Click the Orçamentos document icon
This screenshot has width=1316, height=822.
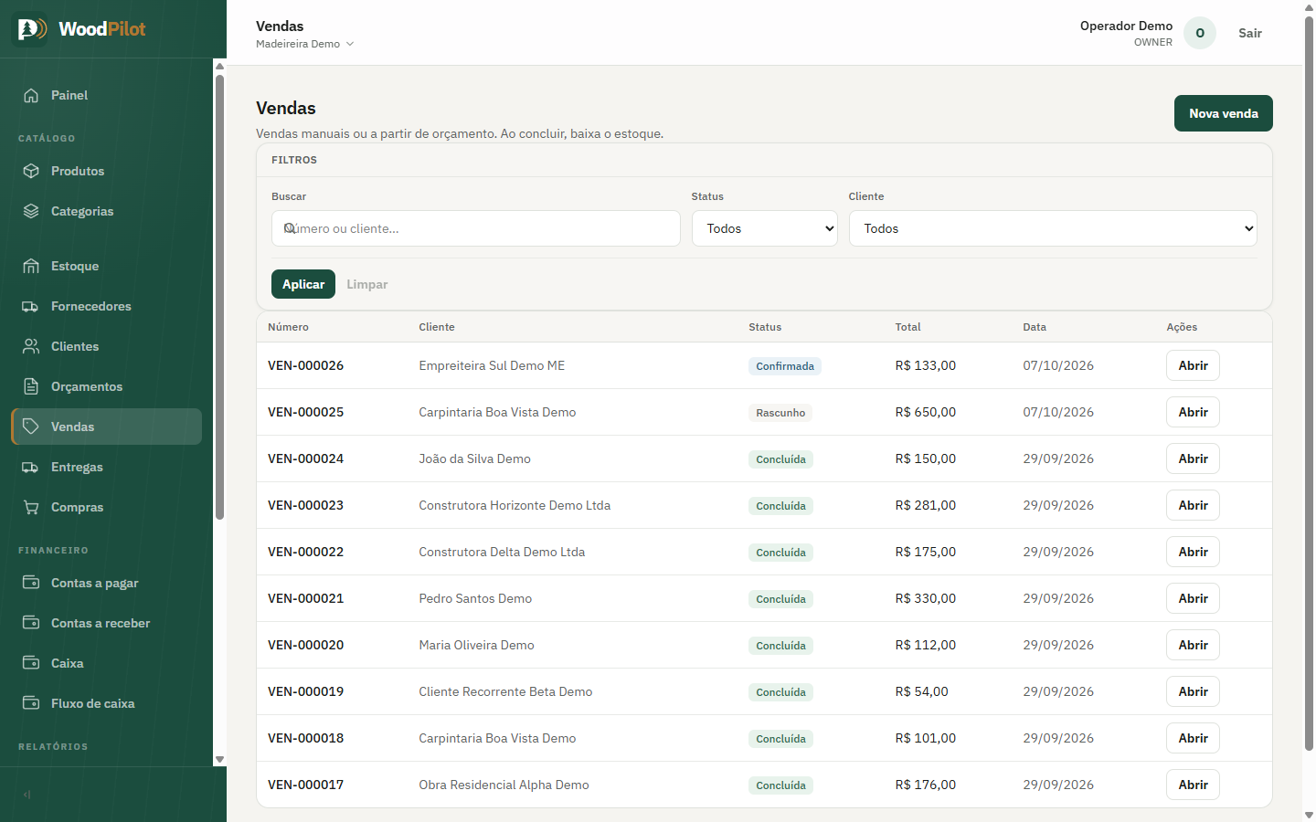click(x=31, y=386)
